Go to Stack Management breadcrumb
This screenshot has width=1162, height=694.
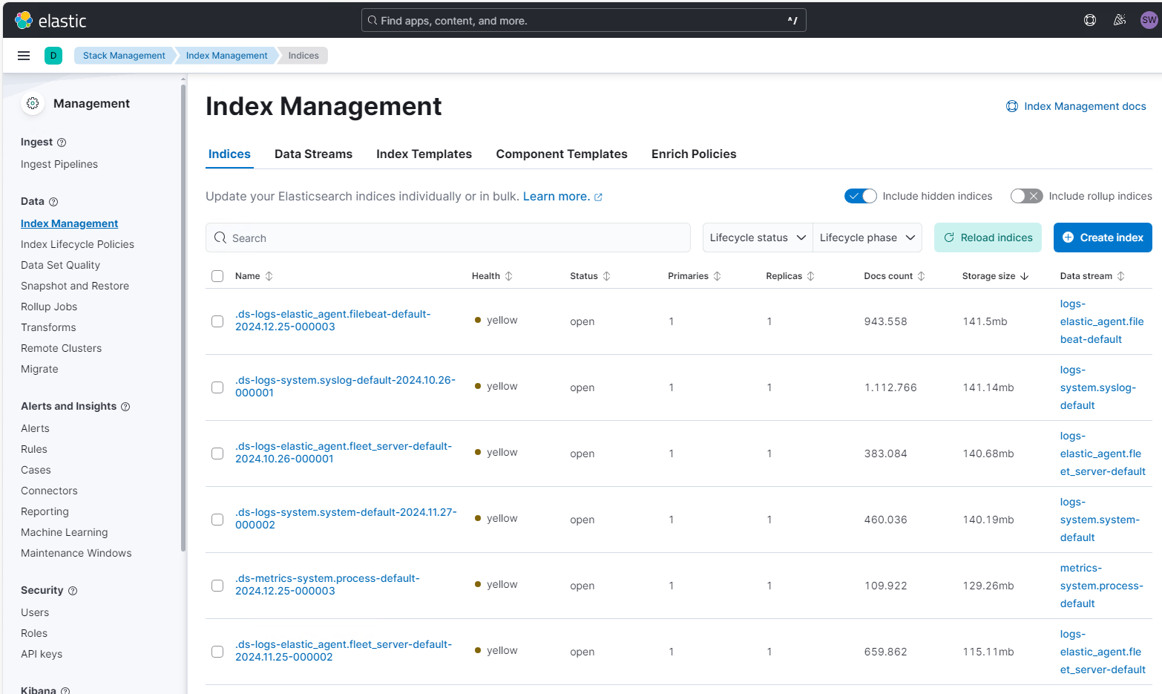click(124, 56)
